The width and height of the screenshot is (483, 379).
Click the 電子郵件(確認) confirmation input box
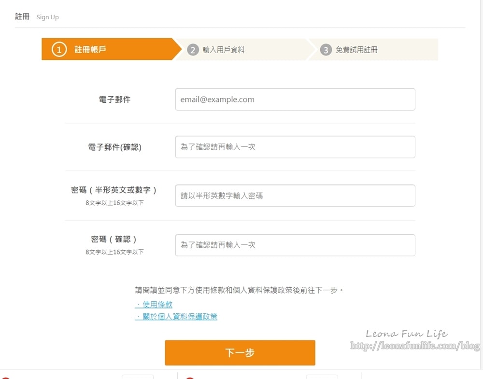295,147
